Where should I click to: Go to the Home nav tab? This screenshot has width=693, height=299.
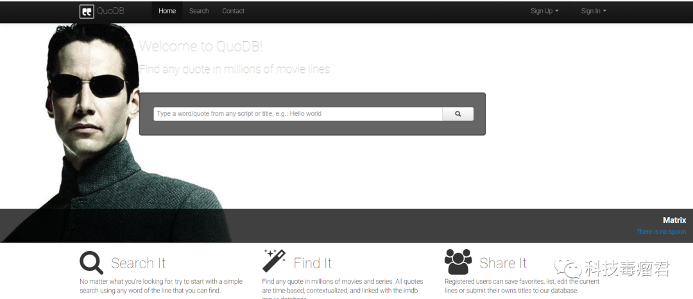click(167, 11)
